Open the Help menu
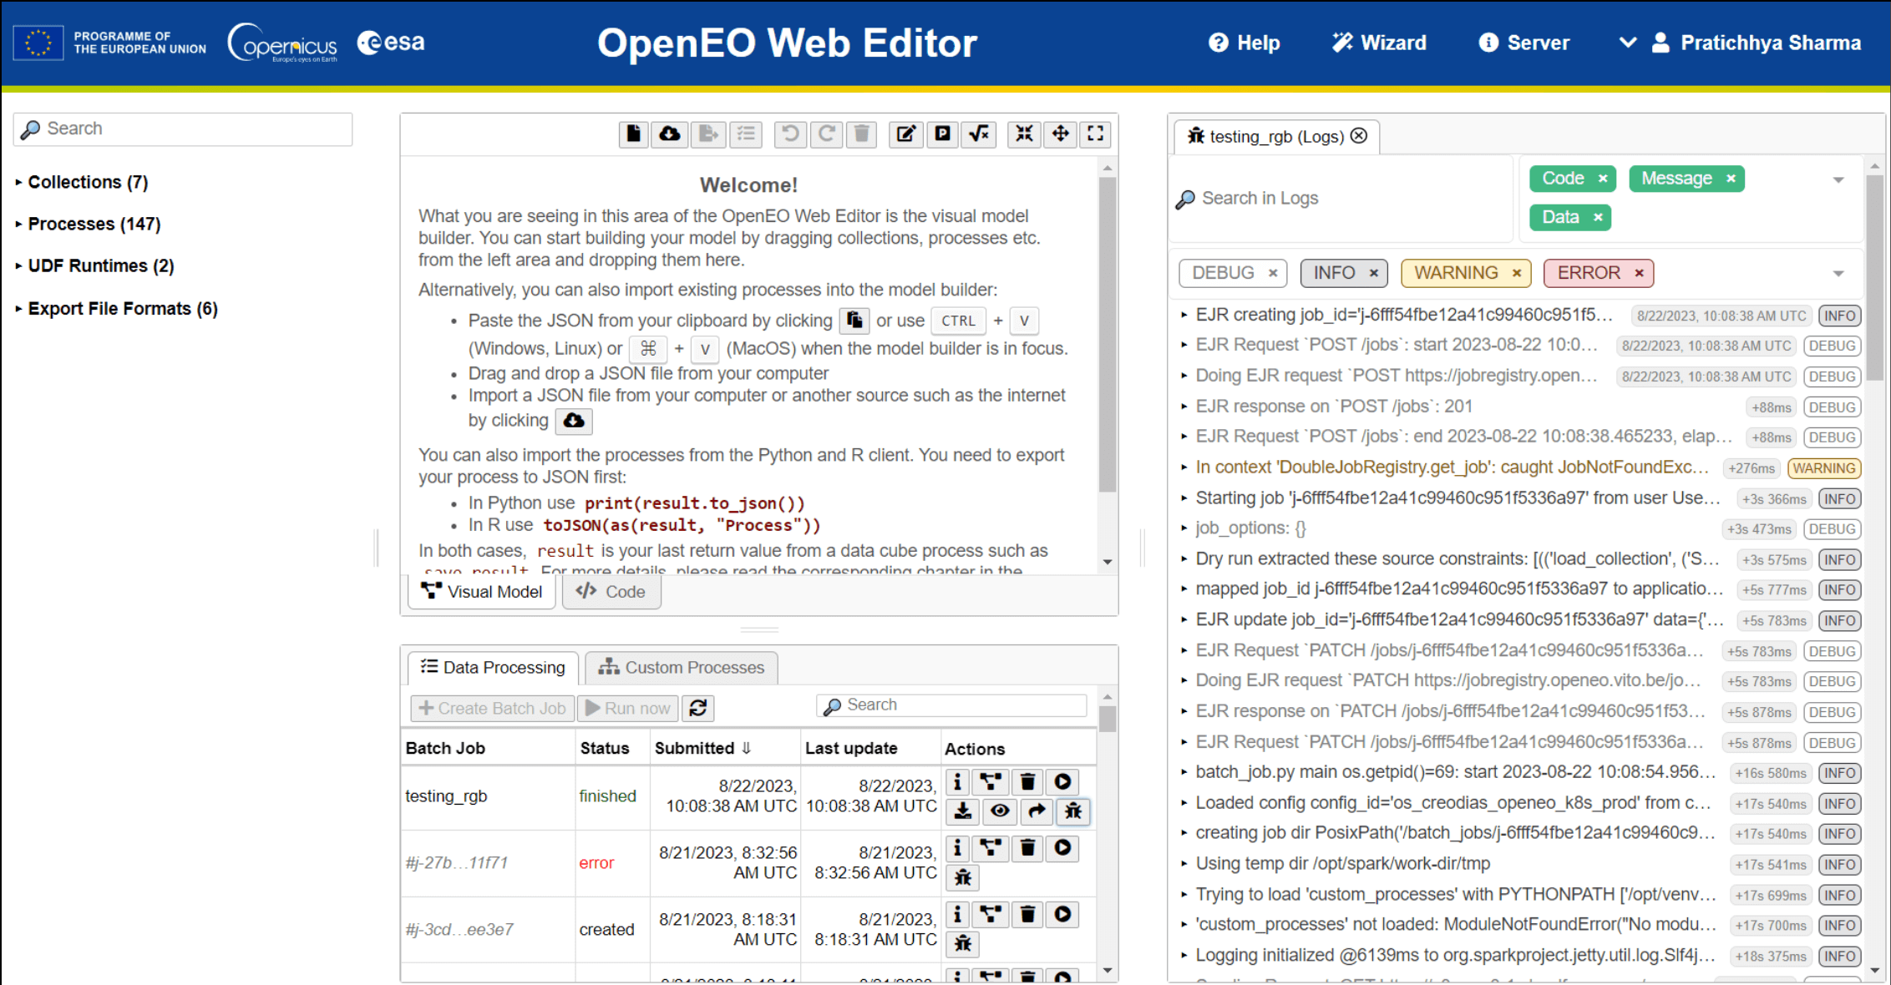Screen dimensions: 1891x985 click(1244, 43)
